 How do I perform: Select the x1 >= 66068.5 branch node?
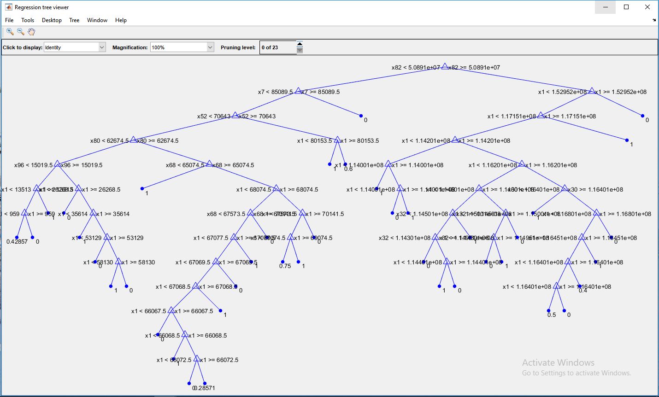tap(185, 335)
